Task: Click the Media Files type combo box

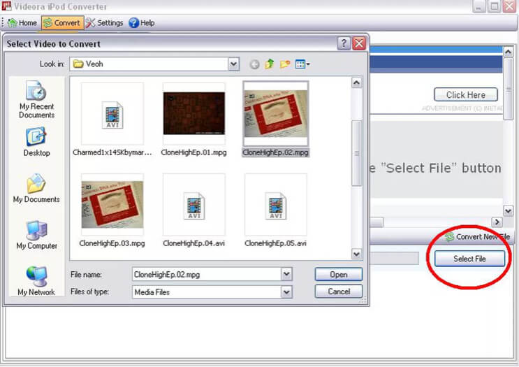Action: [212, 292]
